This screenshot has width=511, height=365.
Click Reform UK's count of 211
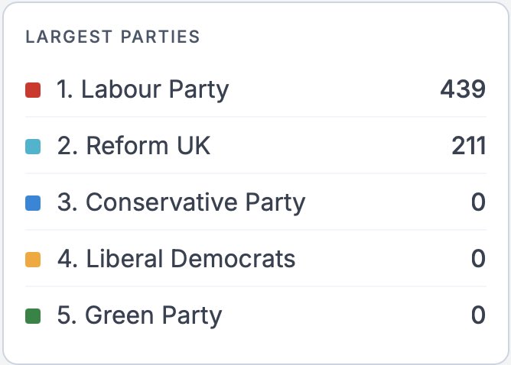(x=468, y=146)
